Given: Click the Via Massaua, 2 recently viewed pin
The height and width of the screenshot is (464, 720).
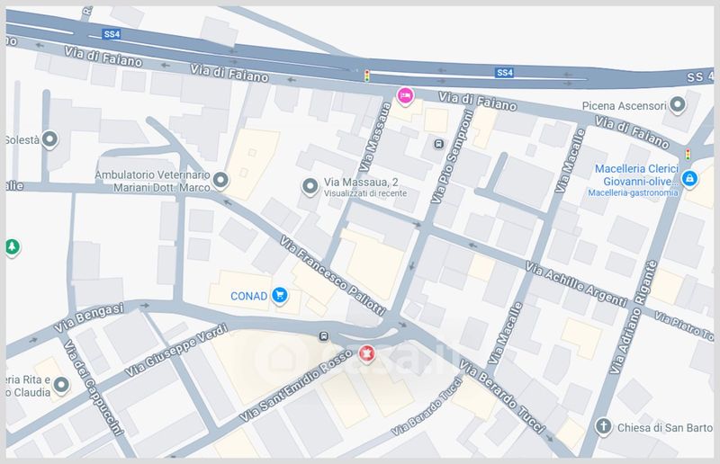Looking at the screenshot, I should pos(310,187).
